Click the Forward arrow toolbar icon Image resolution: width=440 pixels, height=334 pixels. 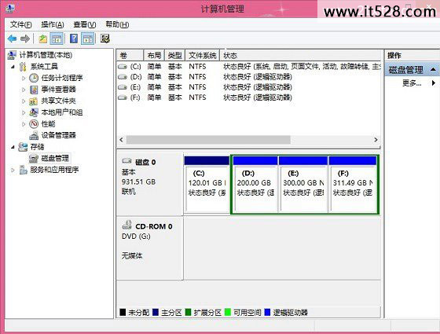pyautogui.click(x=25, y=39)
